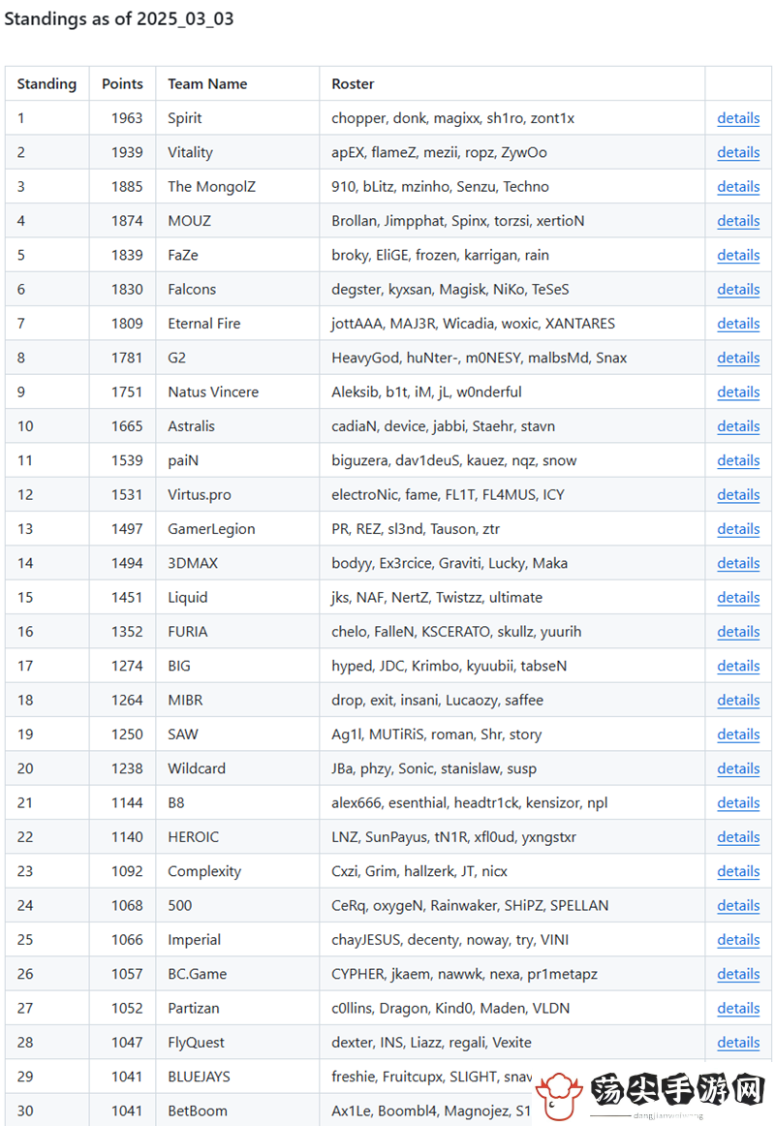Click the "BetBoom" team name cell
775x1126 pixels.
[198, 1110]
